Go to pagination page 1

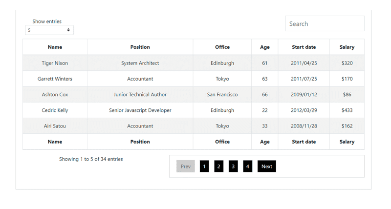[x=204, y=166]
